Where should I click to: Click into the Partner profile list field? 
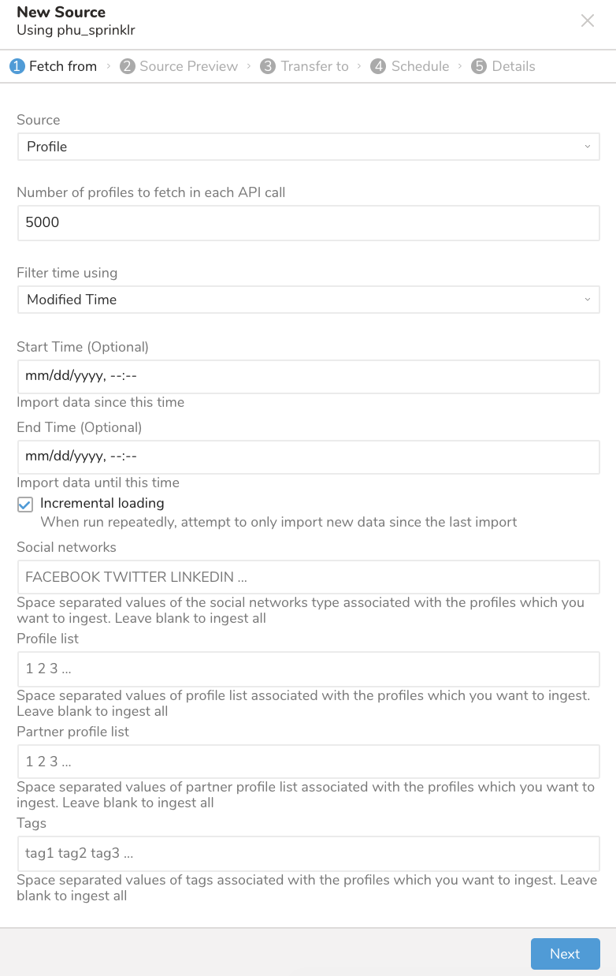308,762
